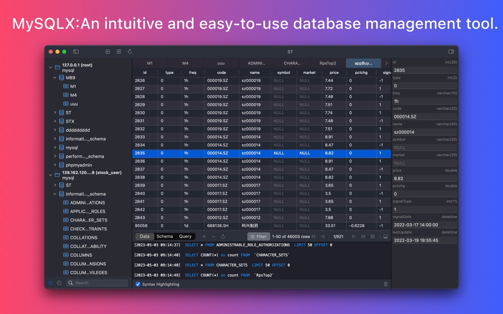Open the pagination settings gear
The width and height of the screenshot is (503, 314).
point(372,236)
